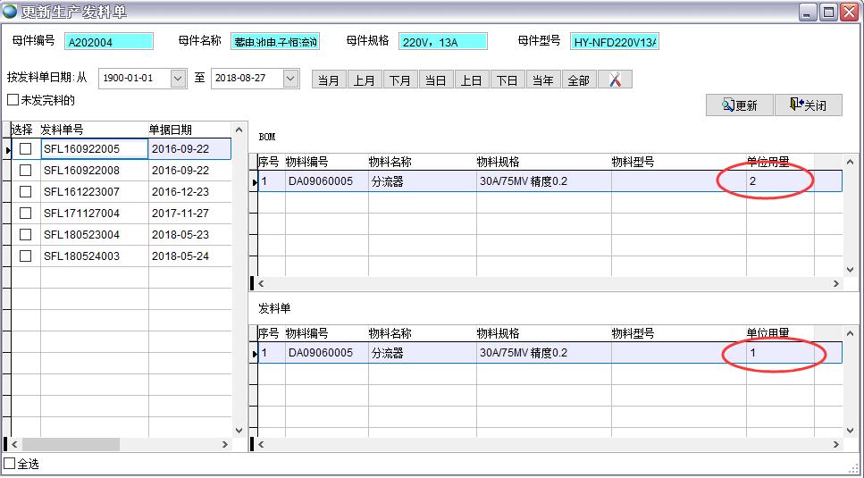Image resolution: width=864 pixels, height=478 pixels.
Task: Click the 母件规格 field showing 220V, 13A
Action: pyautogui.click(x=442, y=41)
